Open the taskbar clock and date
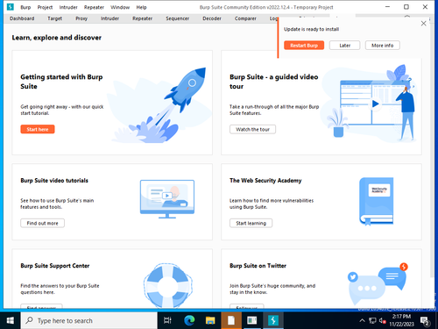 [401, 320]
